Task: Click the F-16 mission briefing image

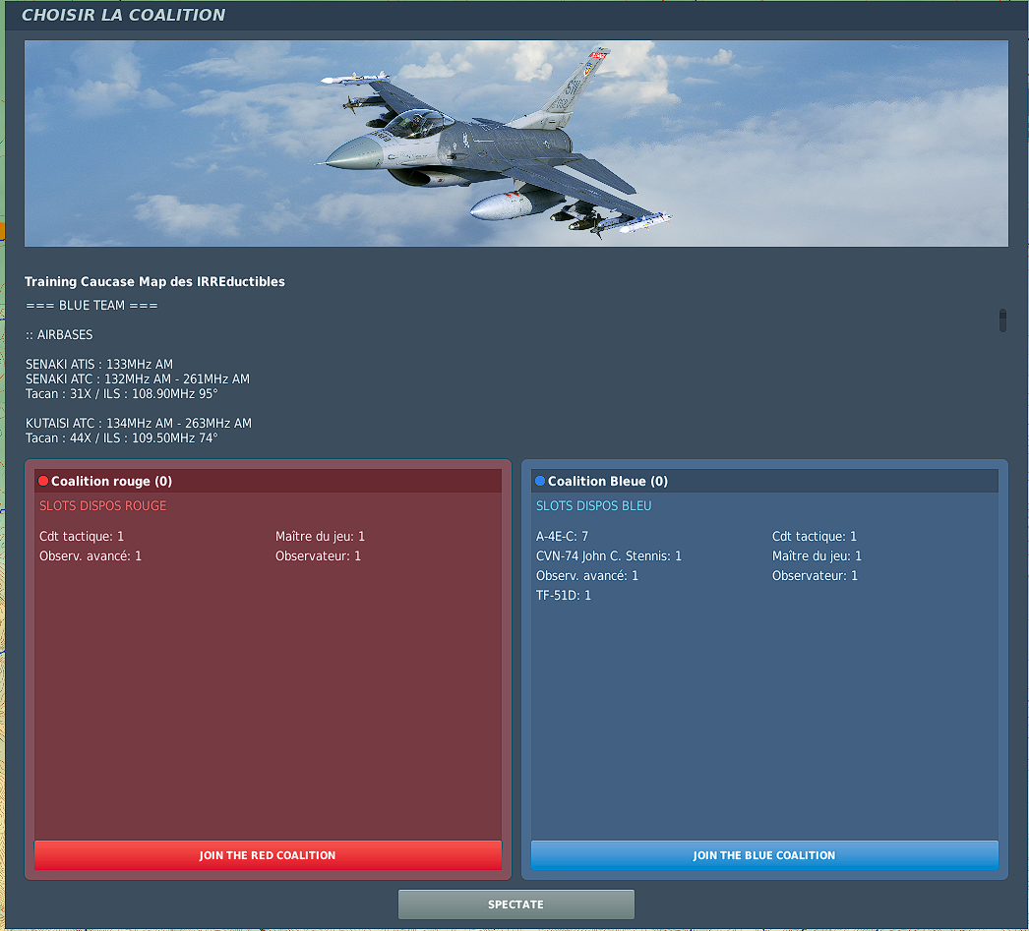Action: click(515, 144)
